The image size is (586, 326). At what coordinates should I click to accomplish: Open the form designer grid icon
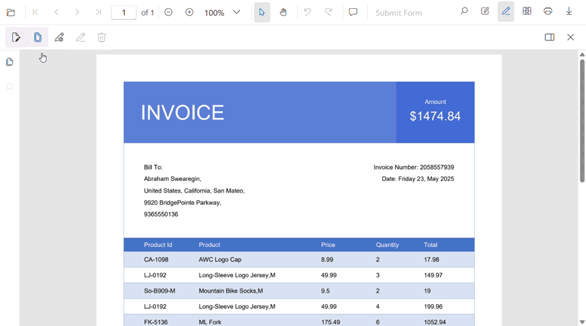click(527, 12)
